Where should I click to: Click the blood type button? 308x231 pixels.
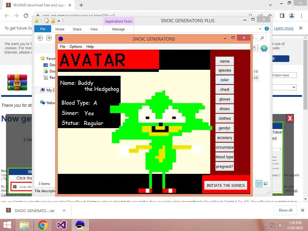point(224,157)
